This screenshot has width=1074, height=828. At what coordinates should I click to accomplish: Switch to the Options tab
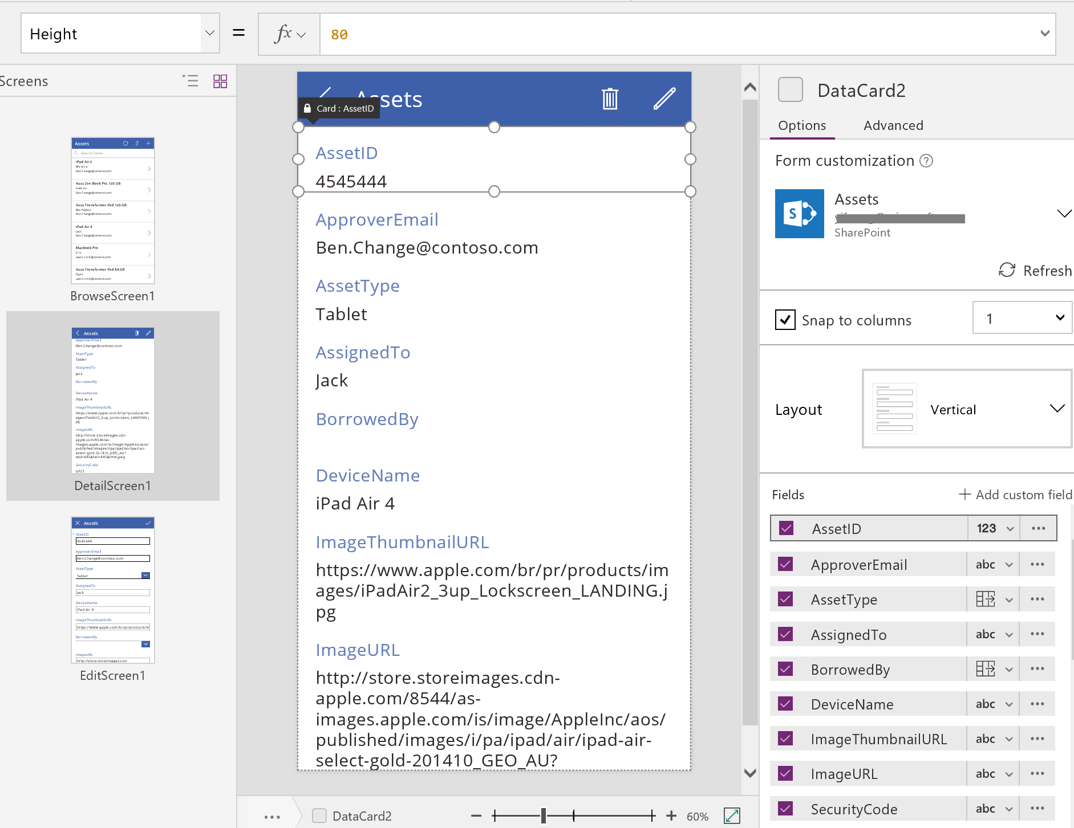(802, 125)
